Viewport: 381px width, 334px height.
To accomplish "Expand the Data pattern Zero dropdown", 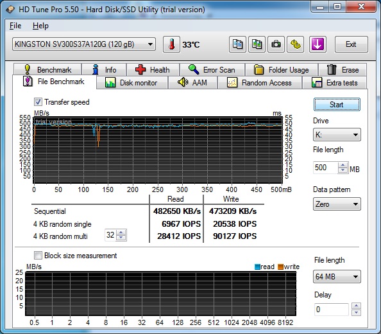I will pos(337,204).
